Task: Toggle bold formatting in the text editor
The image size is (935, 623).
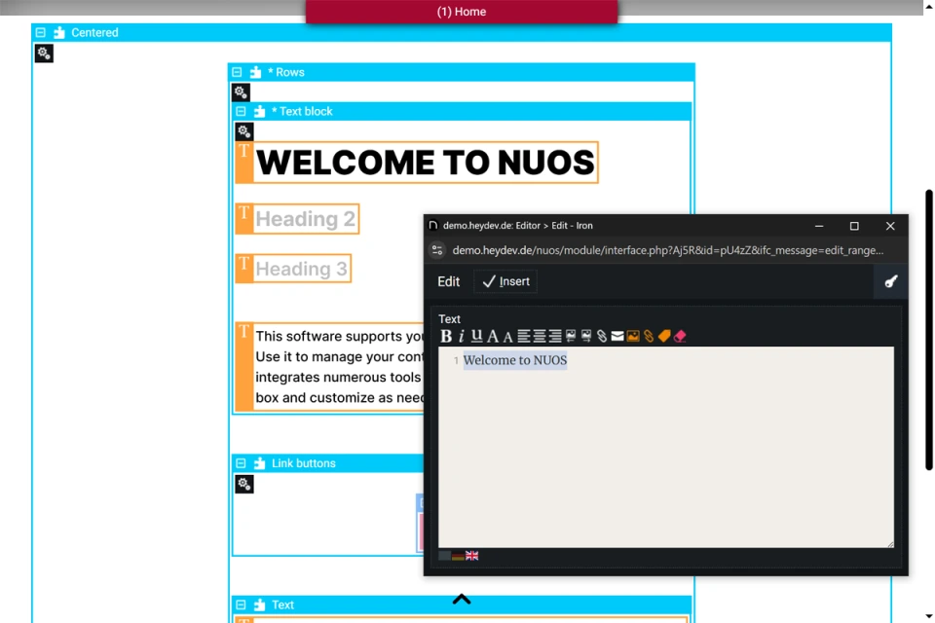Action: click(445, 336)
